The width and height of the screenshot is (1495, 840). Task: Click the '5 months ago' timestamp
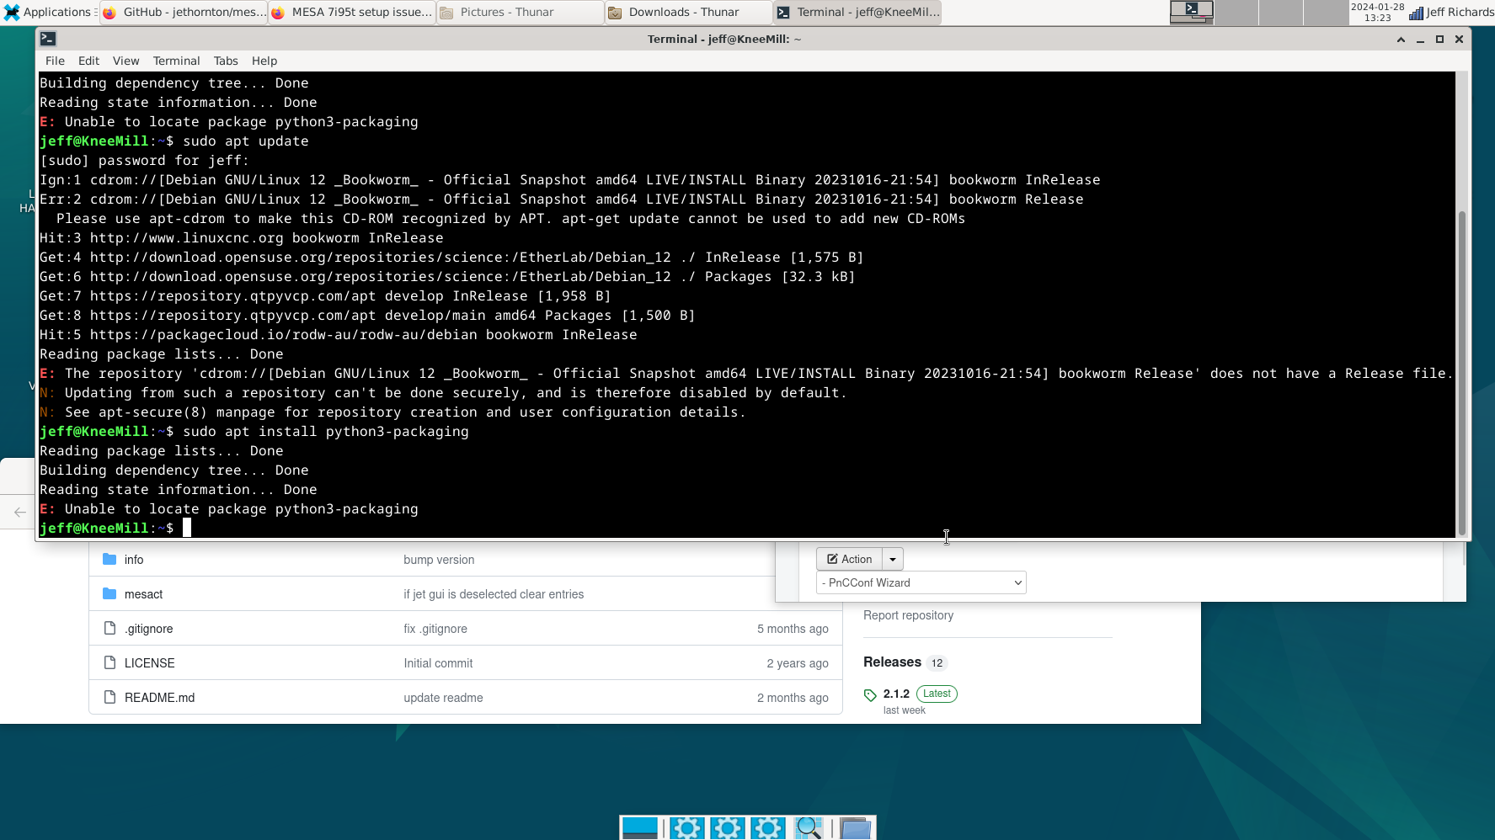[x=793, y=629]
